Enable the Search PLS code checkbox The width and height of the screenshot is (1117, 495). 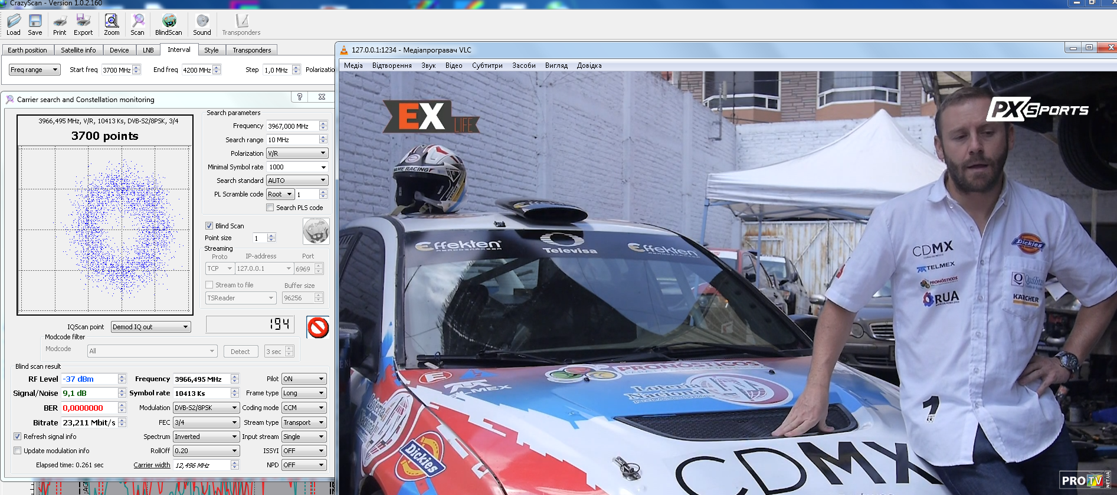(270, 208)
